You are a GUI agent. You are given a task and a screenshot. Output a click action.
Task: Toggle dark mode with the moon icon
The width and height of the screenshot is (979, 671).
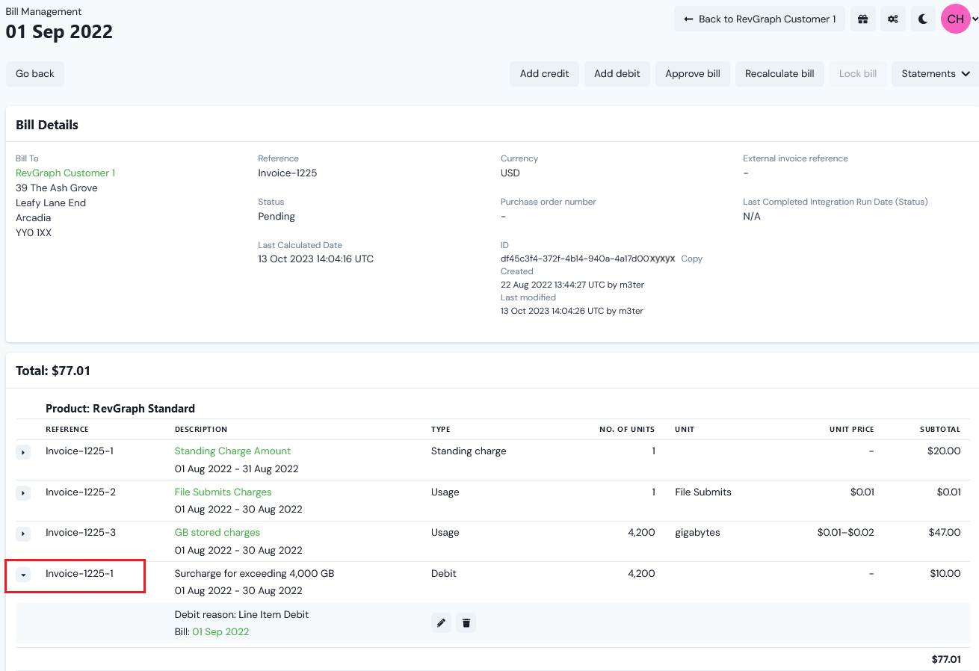click(x=922, y=19)
